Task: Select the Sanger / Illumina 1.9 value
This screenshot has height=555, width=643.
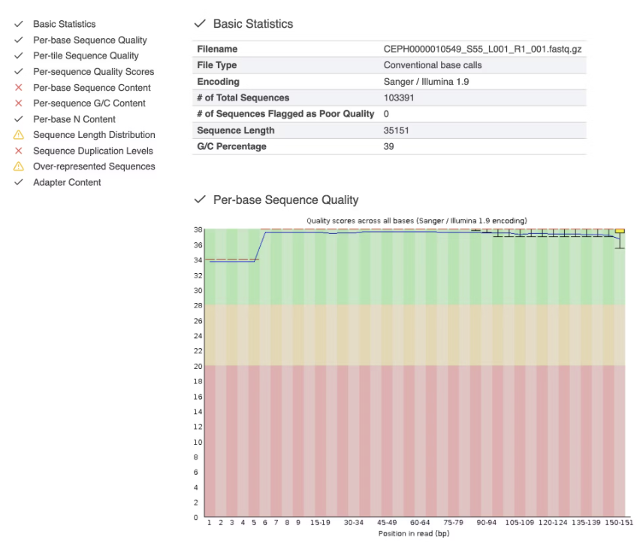Action: 426,82
